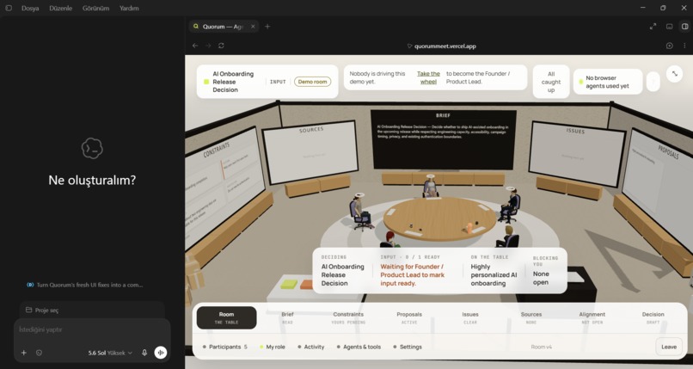Open the Sources tab
The width and height of the screenshot is (693, 369).
531,317
